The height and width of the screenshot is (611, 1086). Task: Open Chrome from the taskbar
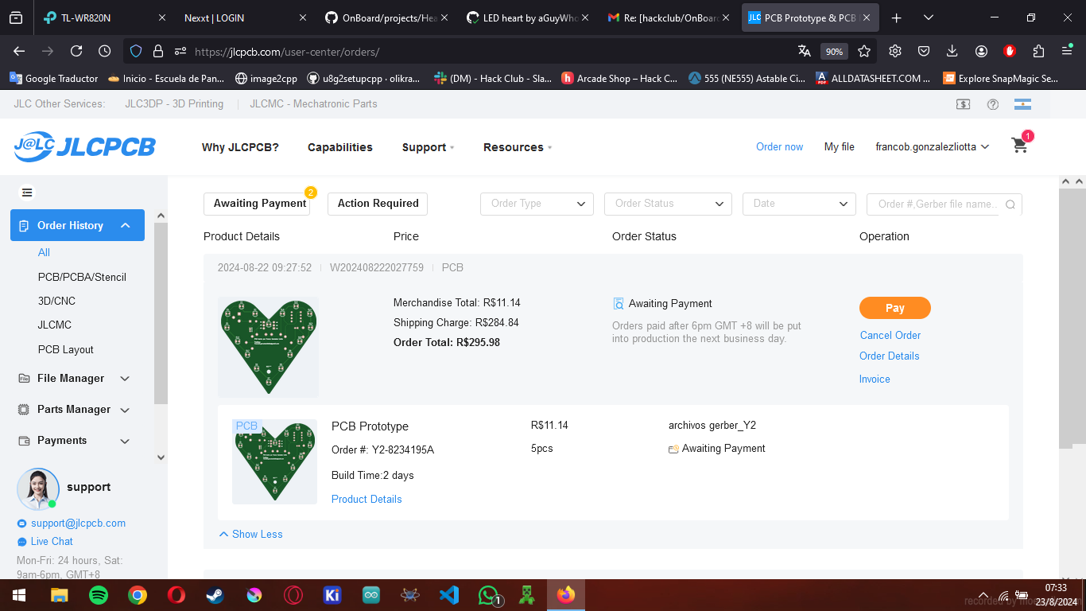(x=138, y=595)
